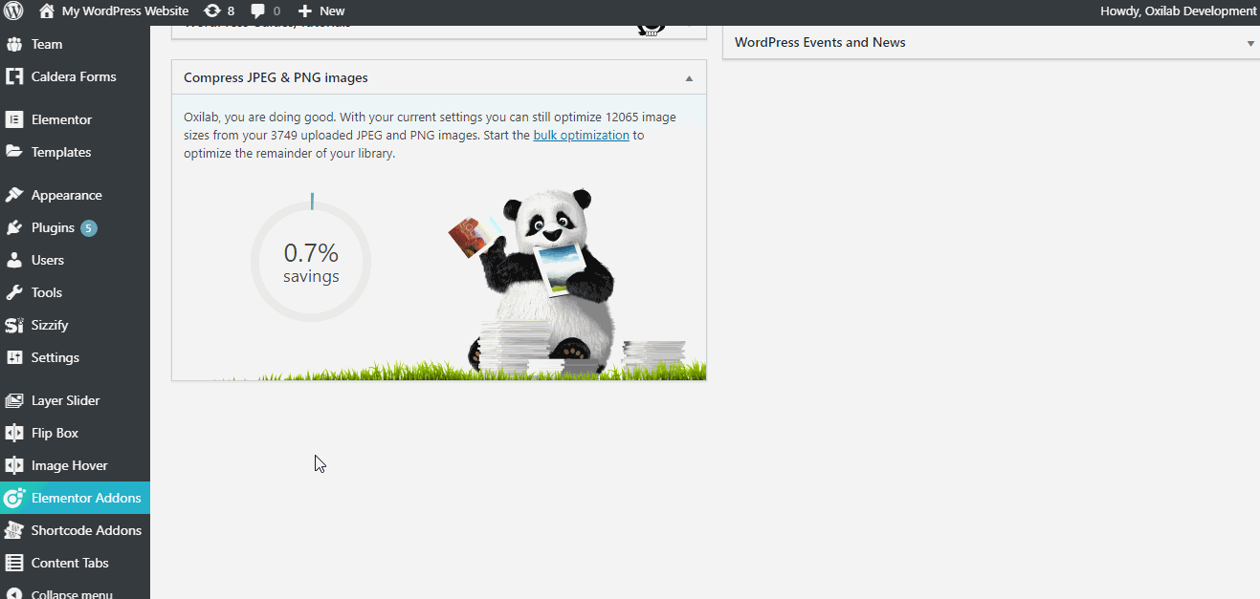Open the Sizzify menu item
The width and height of the screenshot is (1260, 599).
[51, 325]
